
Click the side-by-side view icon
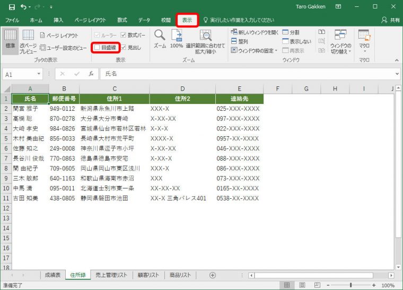pyautogui.click(x=322, y=32)
